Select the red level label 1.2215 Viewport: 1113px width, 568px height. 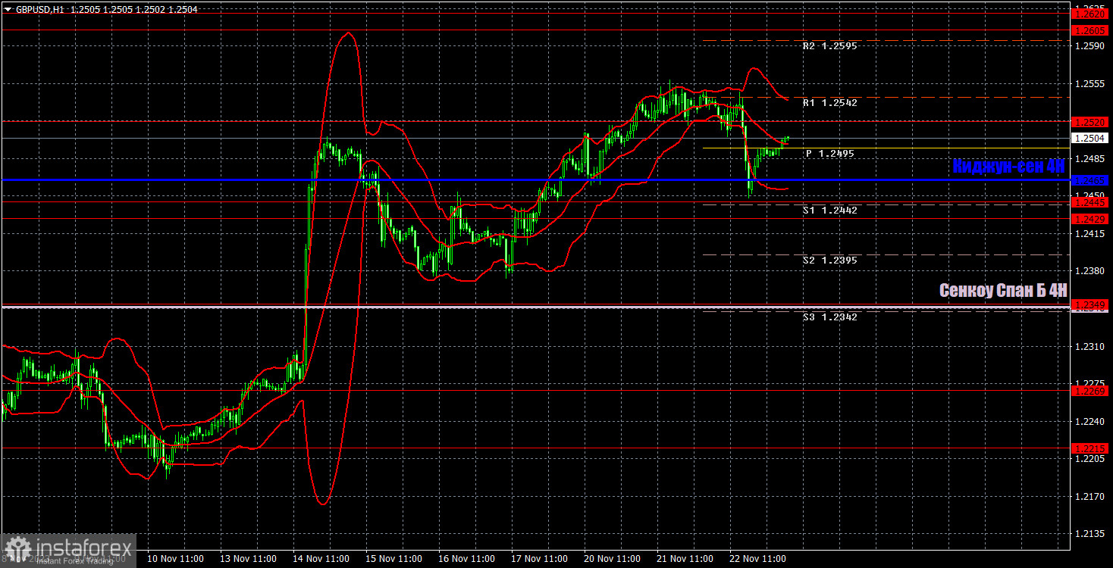click(1090, 449)
